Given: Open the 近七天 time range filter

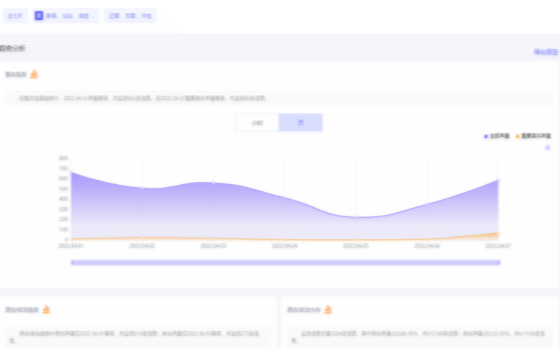Looking at the screenshot, I should 14,15.
